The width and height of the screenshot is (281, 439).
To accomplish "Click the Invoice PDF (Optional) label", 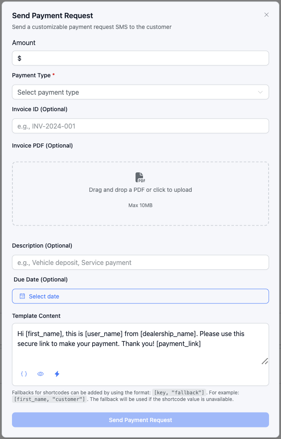I will point(42,146).
